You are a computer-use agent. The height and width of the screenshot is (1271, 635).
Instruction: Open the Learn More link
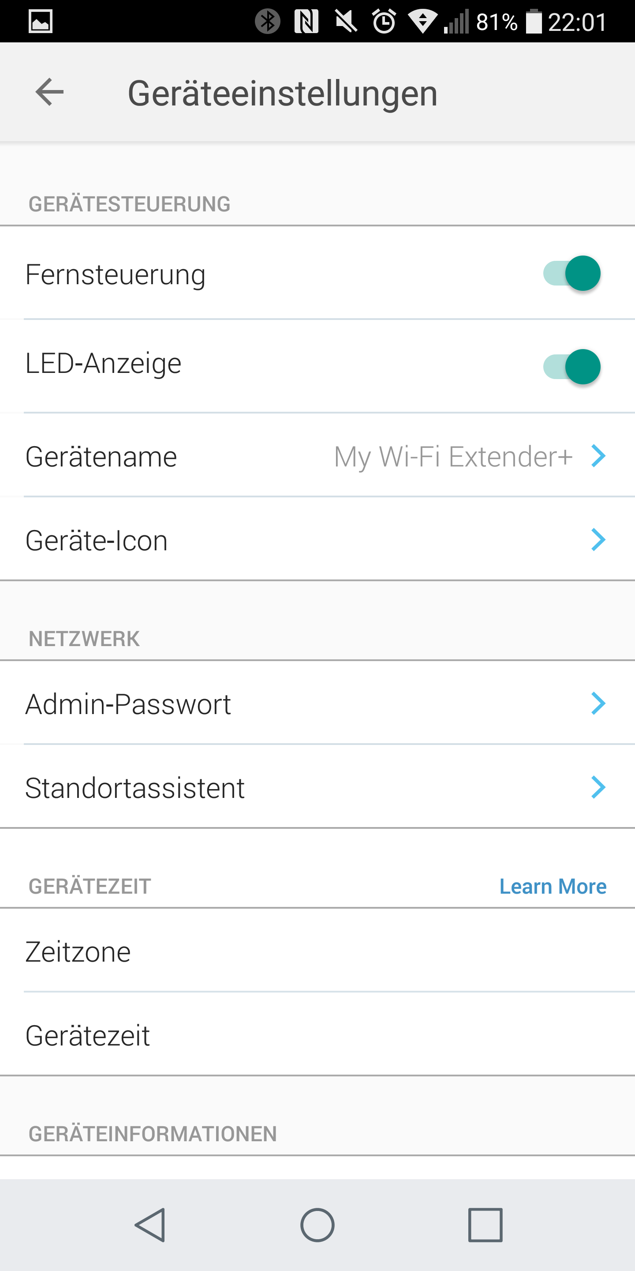pos(553,886)
